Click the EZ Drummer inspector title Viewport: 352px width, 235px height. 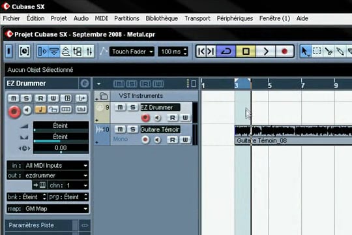click(27, 84)
